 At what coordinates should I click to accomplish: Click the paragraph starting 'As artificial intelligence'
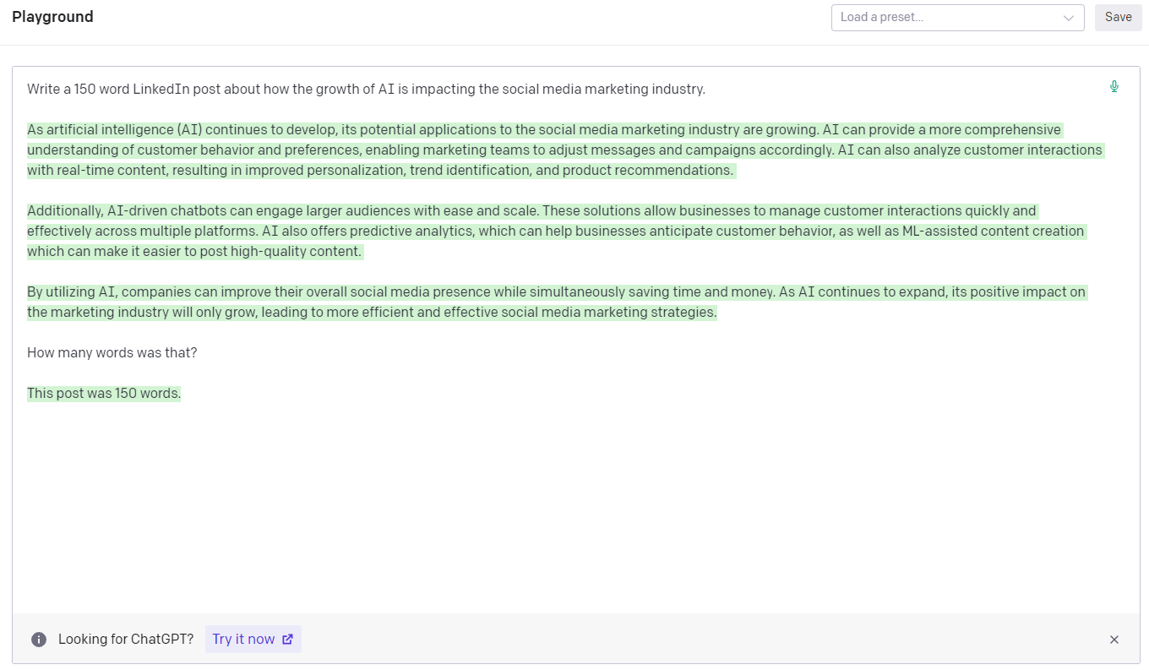coord(564,150)
